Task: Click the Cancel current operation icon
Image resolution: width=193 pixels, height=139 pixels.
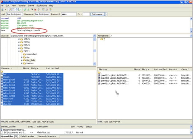Action: pos(32,10)
